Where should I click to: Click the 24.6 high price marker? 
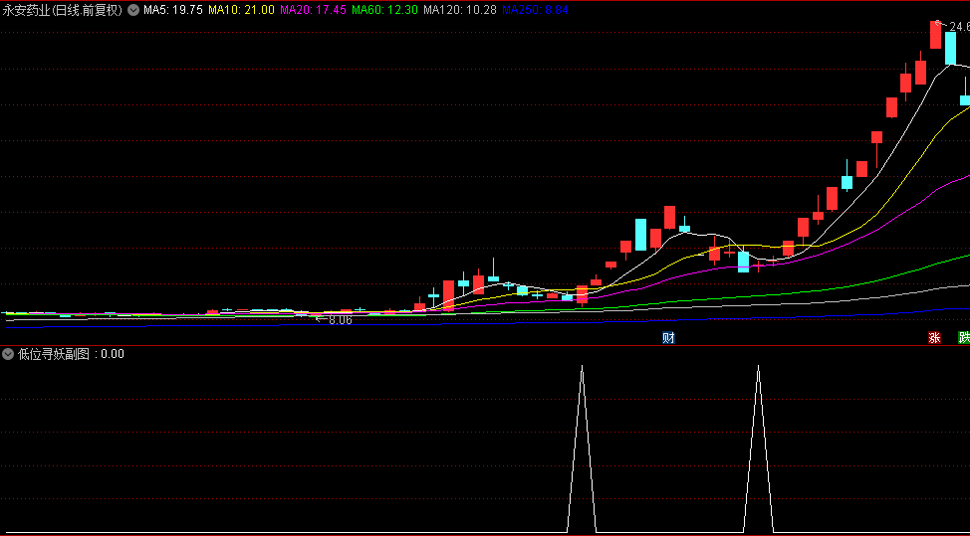(958, 27)
